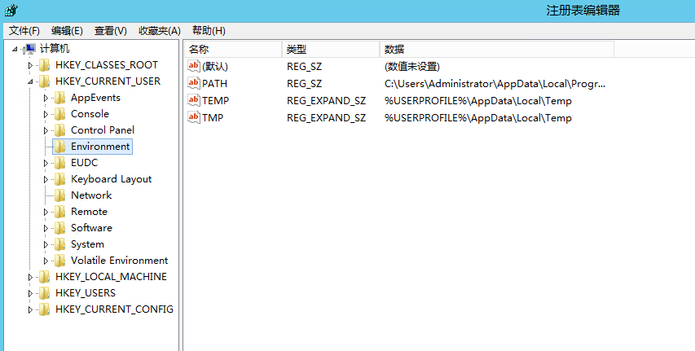Click the Control Panel folder icon
Screen dimensions: 695x351
(x=59, y=130)
